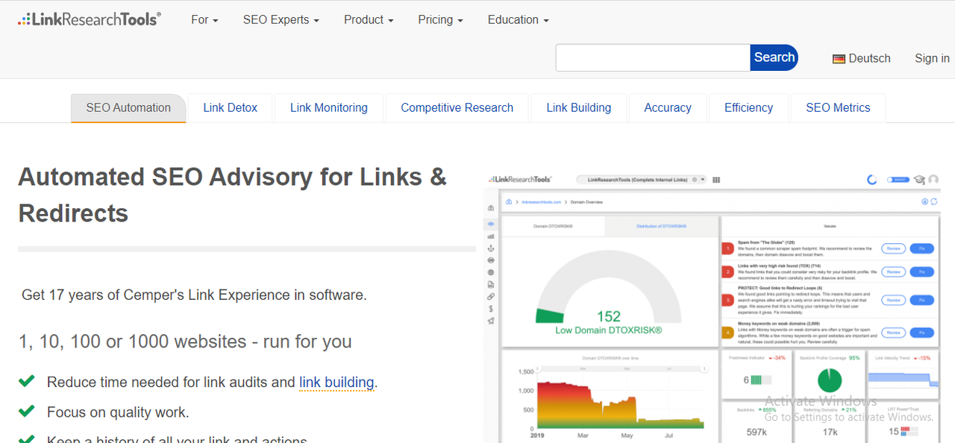Open the For dropdown menu
Viewport: 955px width, 443px height.
click(204, 20)
